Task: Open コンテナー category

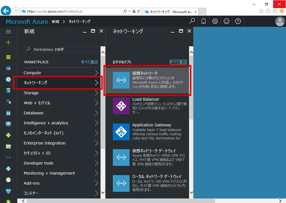Action: click(61, 193)
